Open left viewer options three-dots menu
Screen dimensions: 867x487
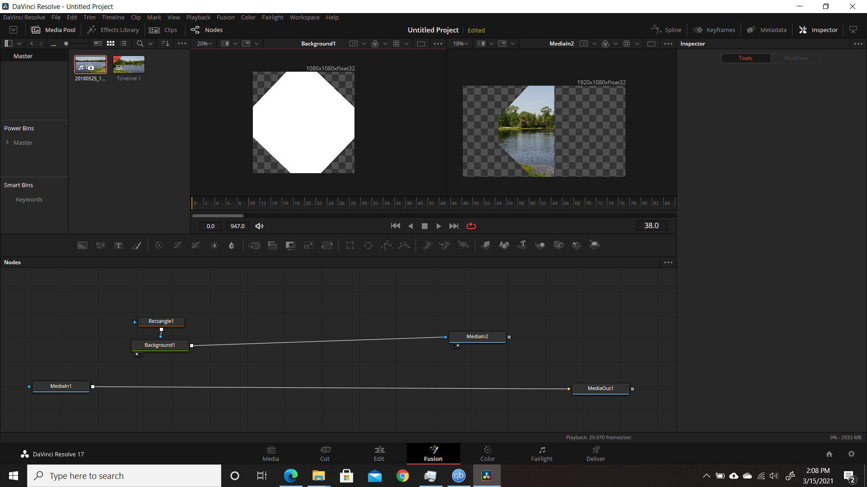tap(438, 44)
